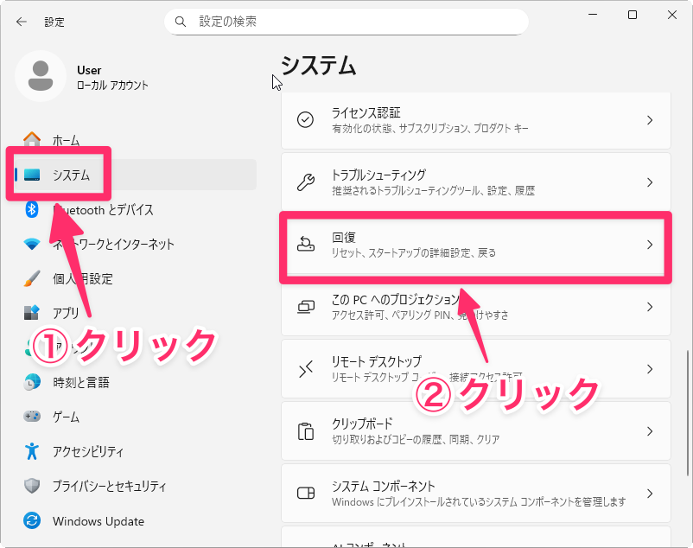The image size is (693, 548).
Task: Click the search magnifier icon
Action: tap(181, 21)
